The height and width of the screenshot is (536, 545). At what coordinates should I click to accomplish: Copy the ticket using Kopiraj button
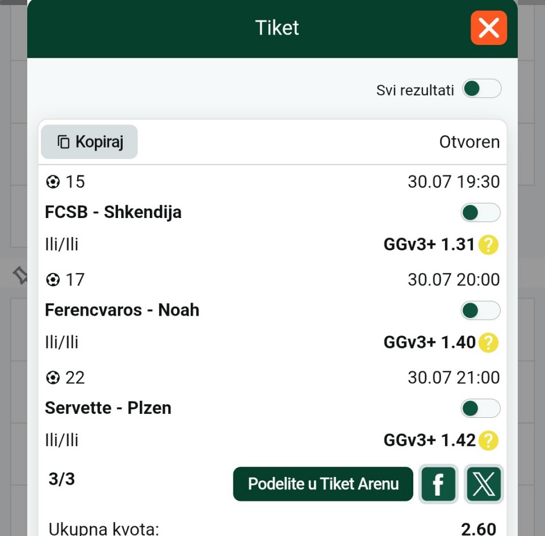89,142
